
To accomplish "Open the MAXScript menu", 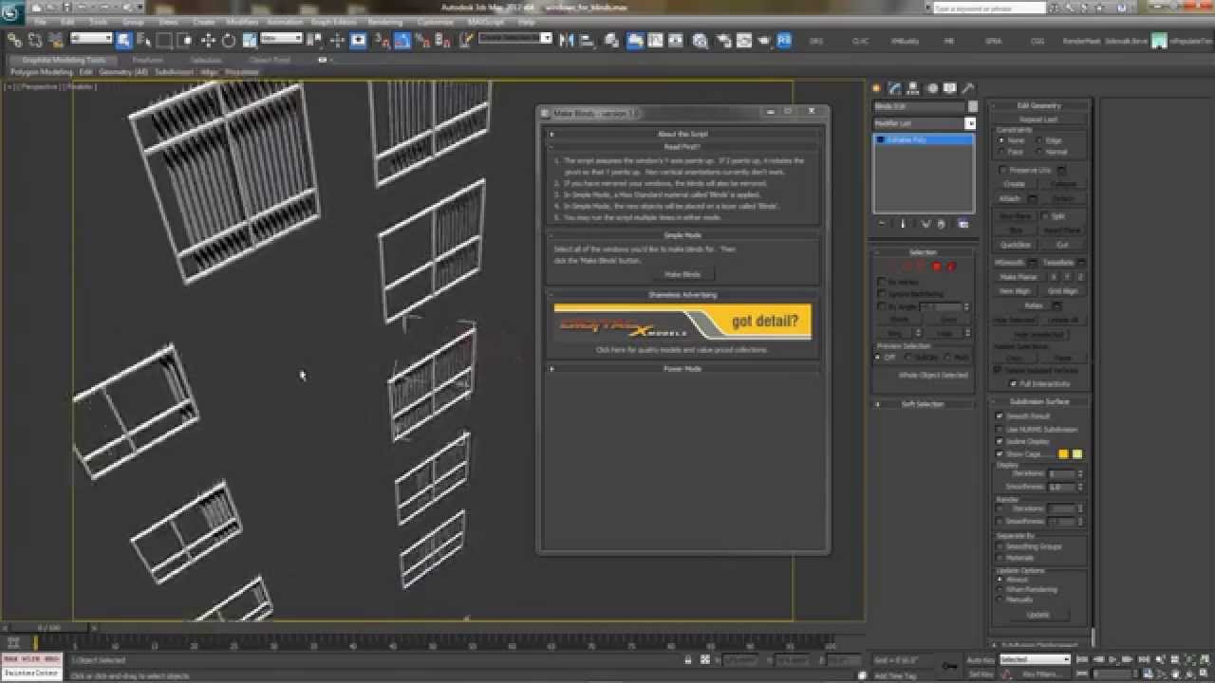I will coord(486,21).
